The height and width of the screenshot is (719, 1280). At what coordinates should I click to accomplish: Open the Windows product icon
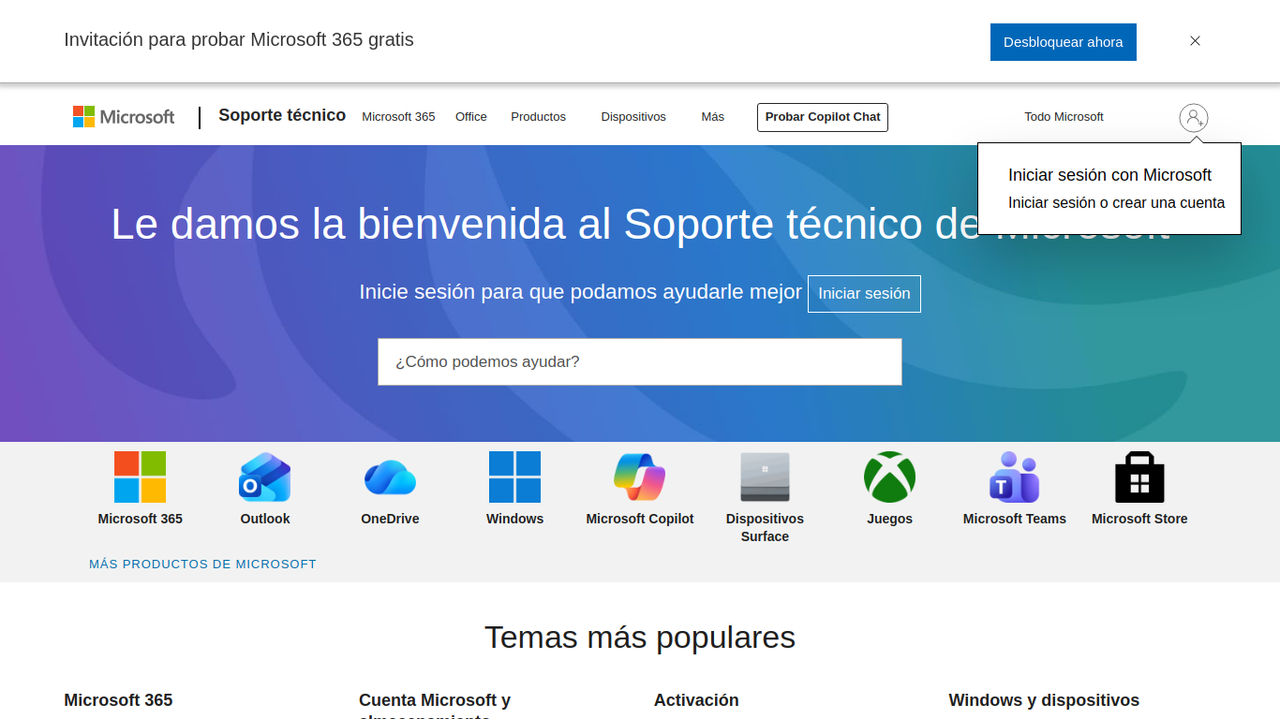pyautogui.click(x=514, y=477)
